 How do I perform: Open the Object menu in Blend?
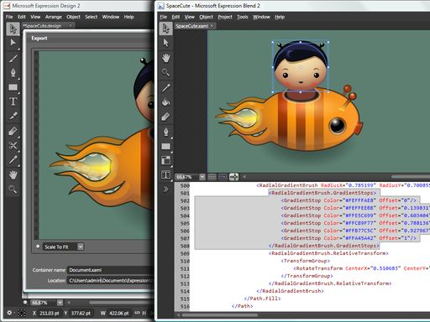(x=206, y=17)
